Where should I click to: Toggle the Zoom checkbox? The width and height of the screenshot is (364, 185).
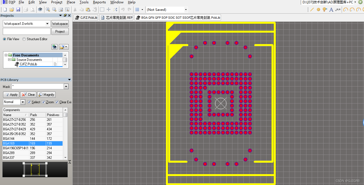(x=43, y=102)
